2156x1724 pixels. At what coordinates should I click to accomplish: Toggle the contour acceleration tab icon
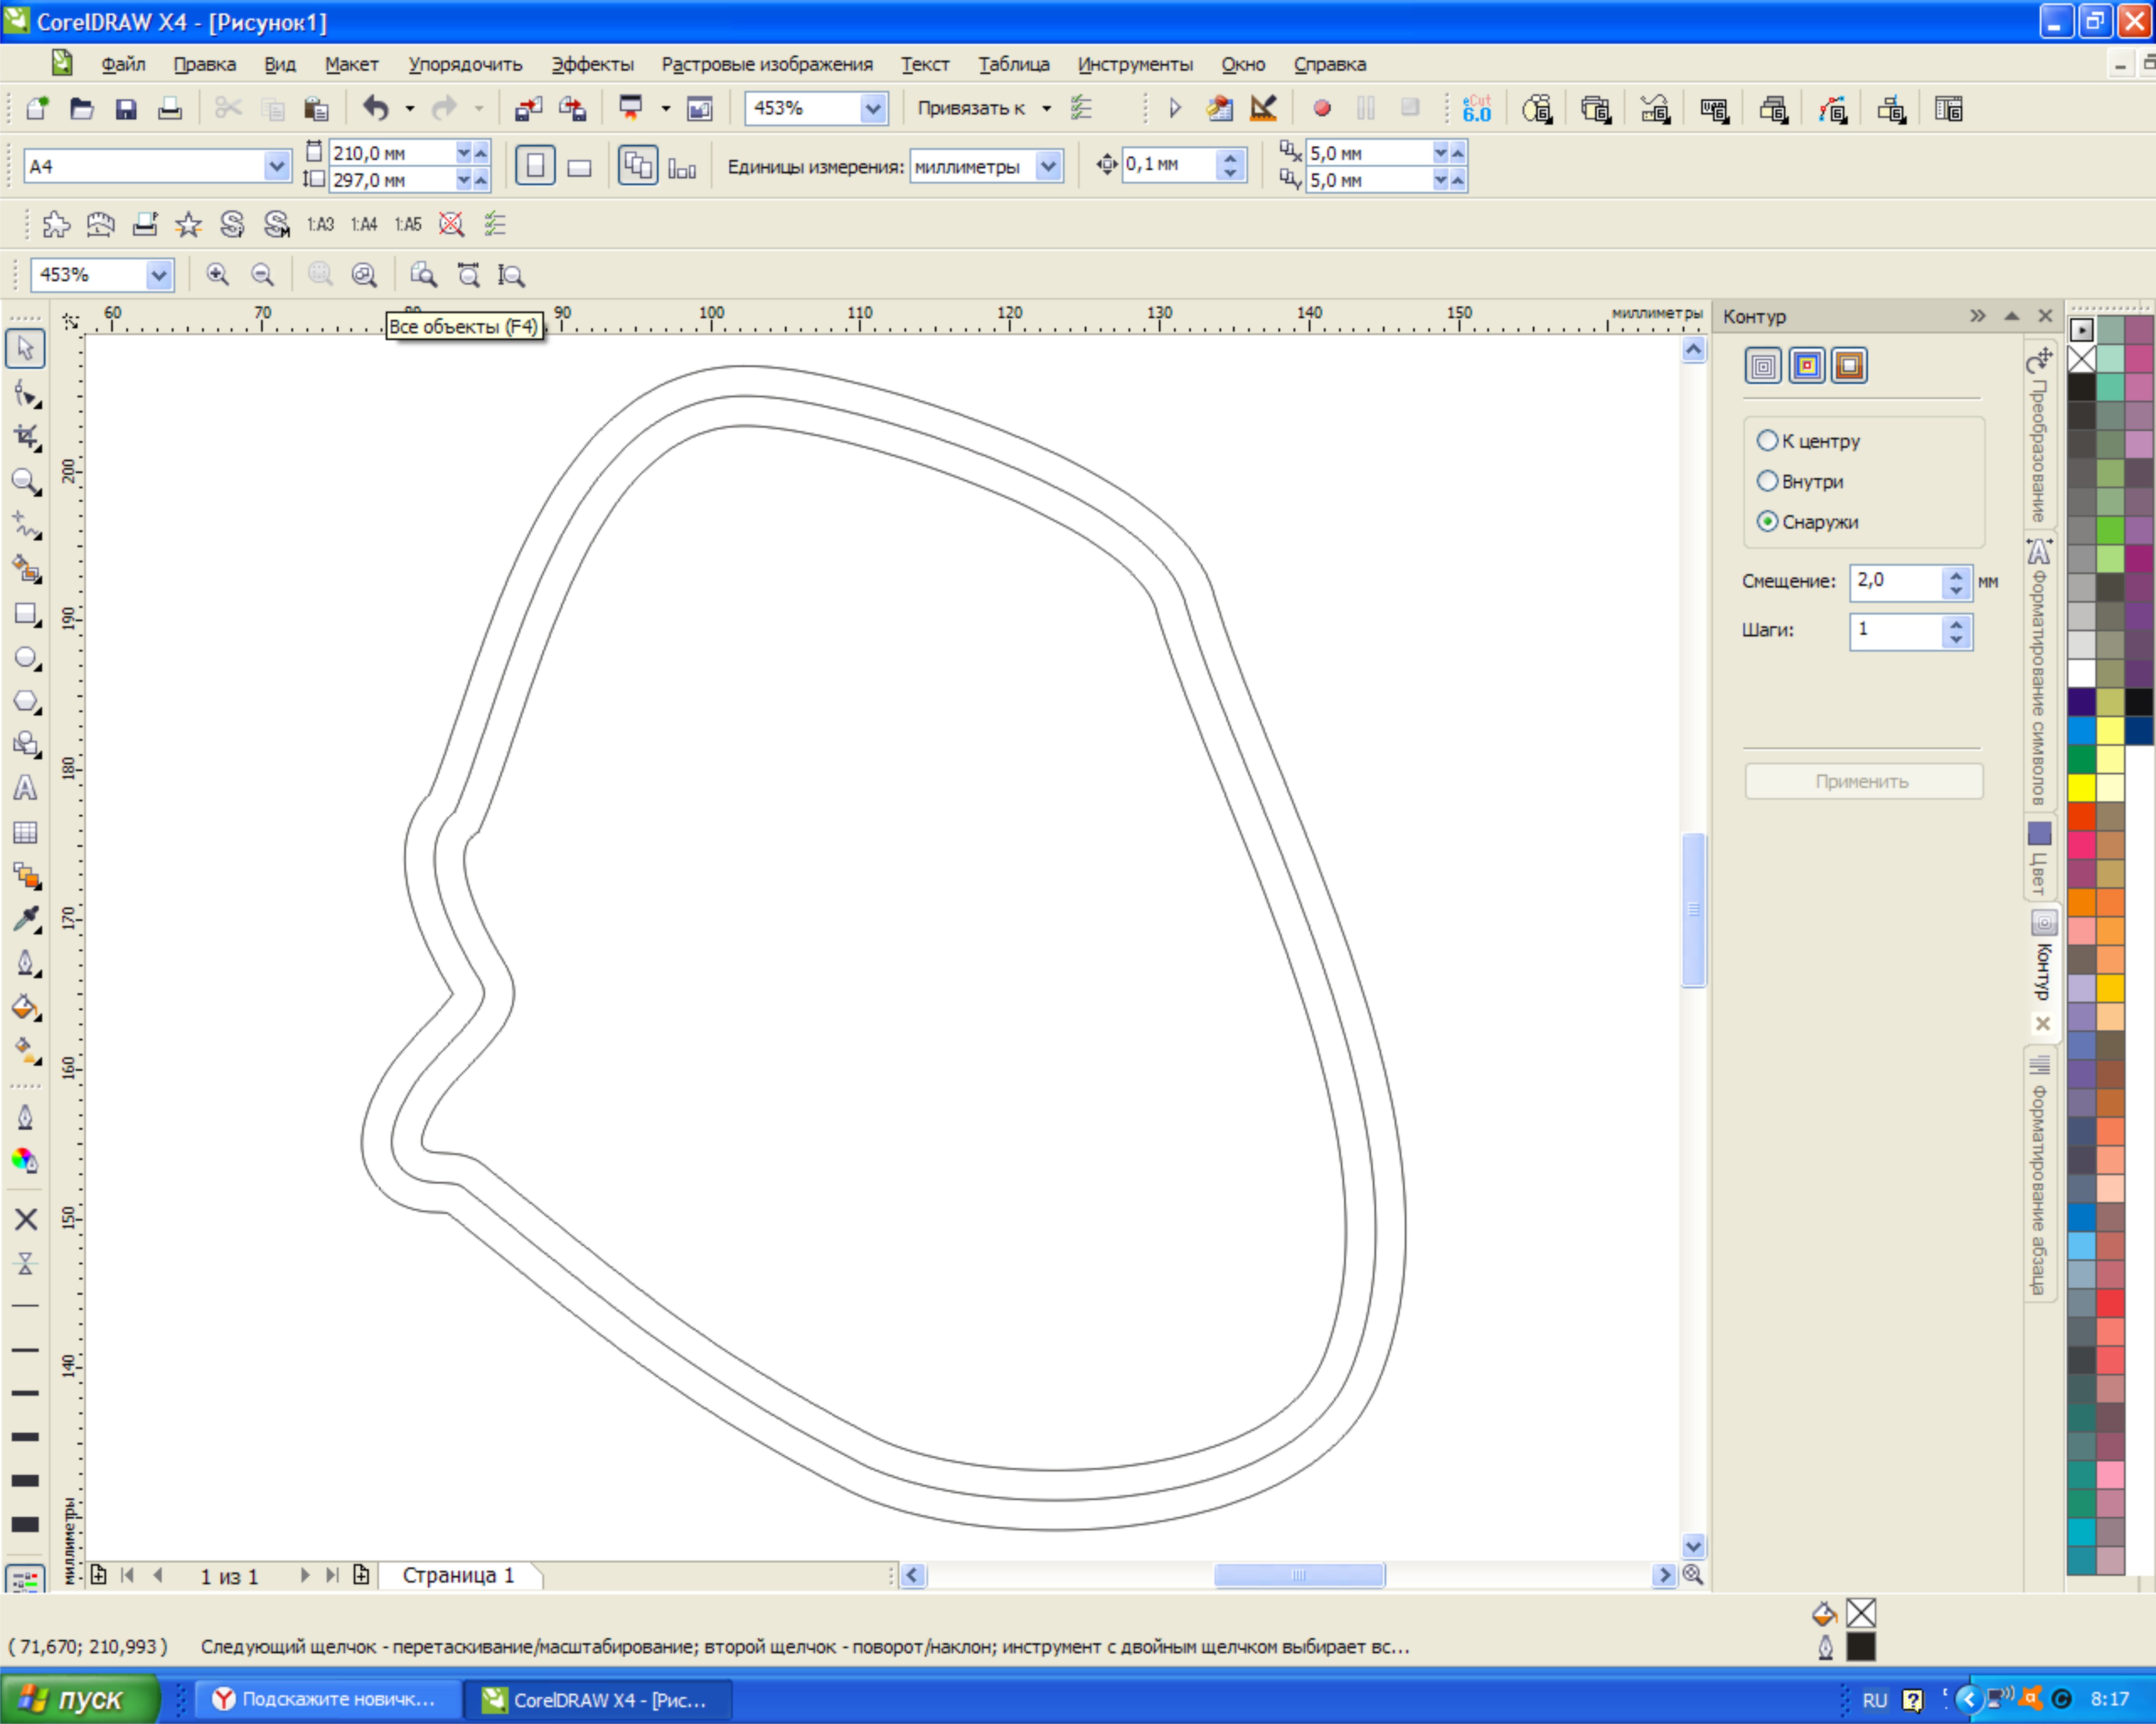pos(1849,366)
